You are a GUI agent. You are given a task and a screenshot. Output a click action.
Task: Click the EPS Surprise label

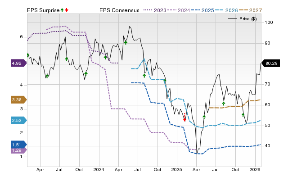43,10
